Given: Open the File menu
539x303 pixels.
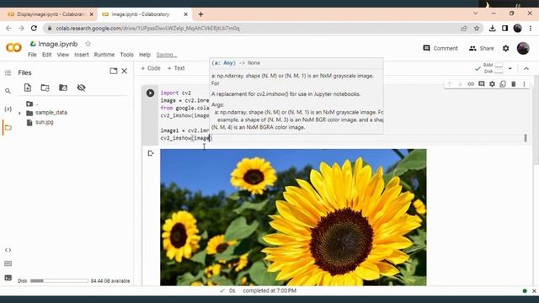Looking at the screenshot, I should 32,55.
